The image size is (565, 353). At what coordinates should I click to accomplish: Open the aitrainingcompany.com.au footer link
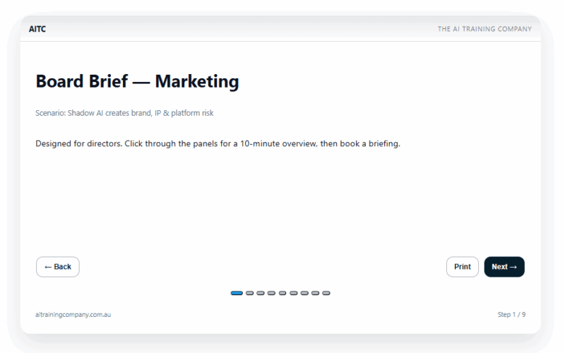click(73, 315)
